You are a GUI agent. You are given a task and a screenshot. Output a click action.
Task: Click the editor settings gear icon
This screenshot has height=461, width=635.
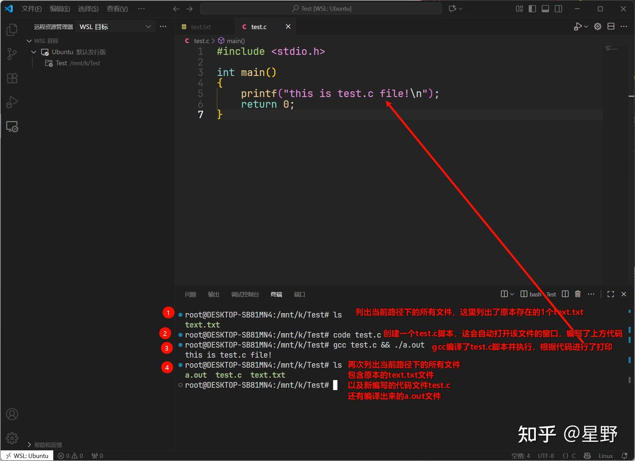point(598,26)
